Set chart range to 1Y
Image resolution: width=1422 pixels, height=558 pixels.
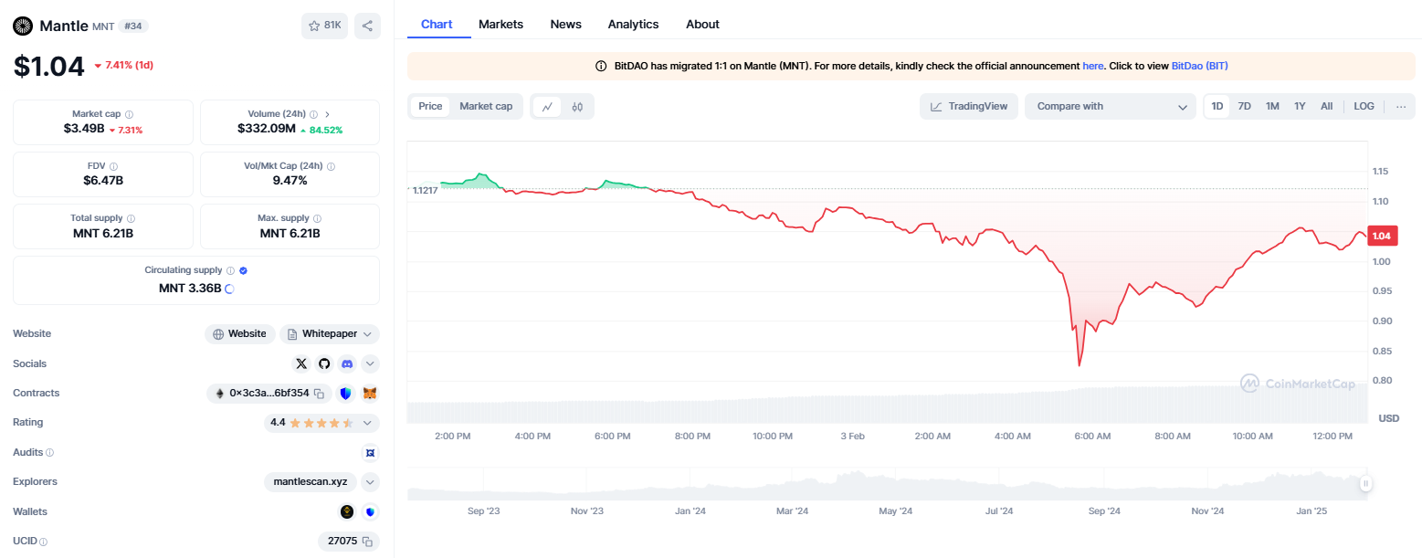click(1300, 106)
